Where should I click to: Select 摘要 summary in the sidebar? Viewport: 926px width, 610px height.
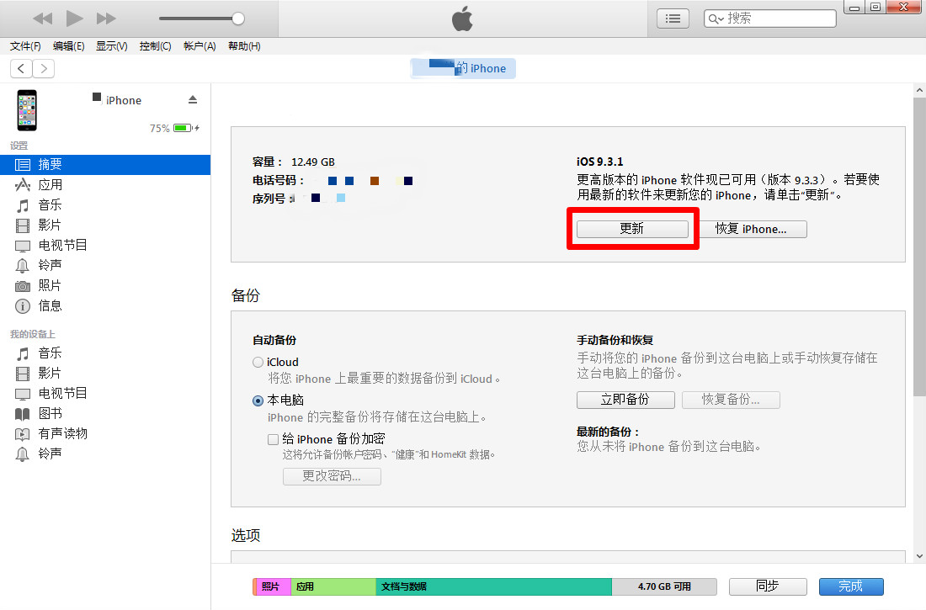coord(105,165)
